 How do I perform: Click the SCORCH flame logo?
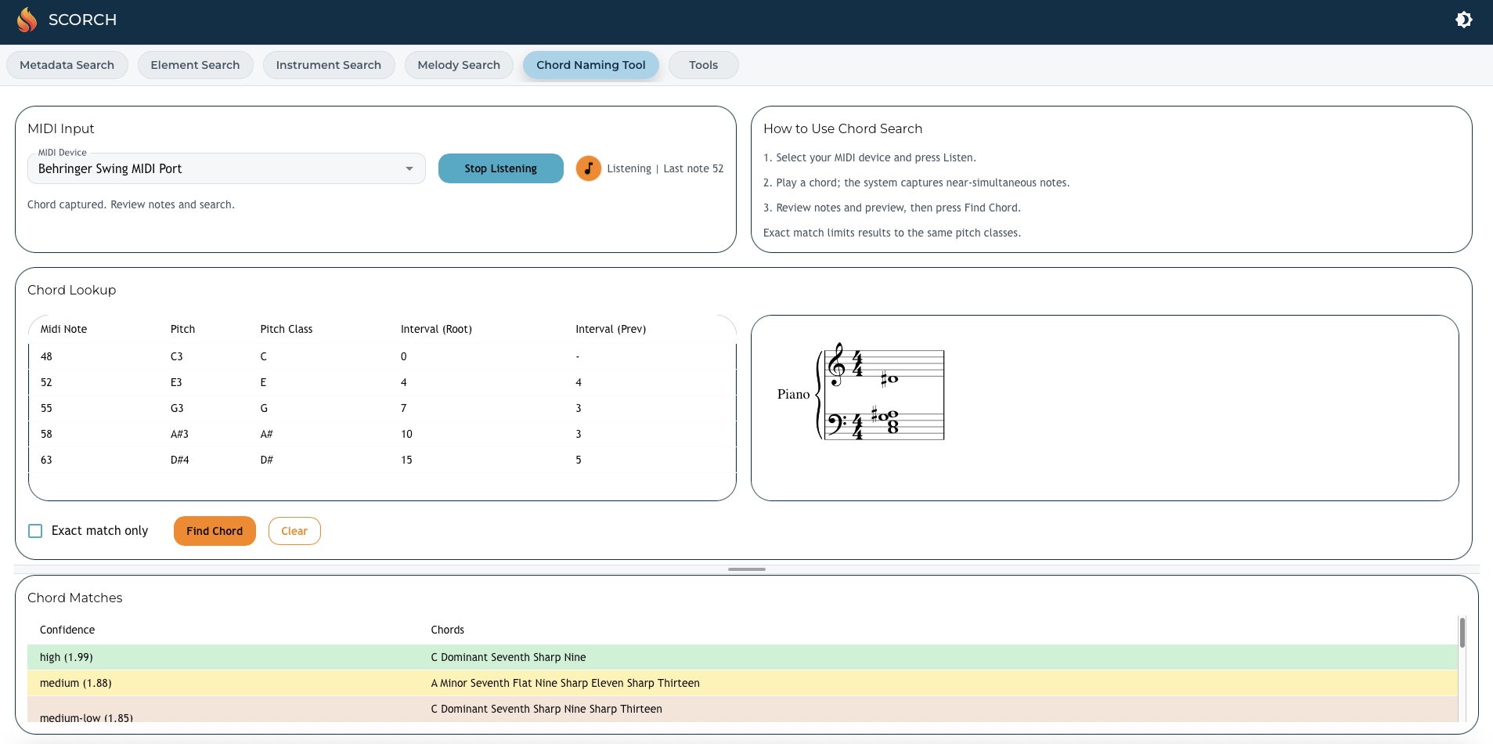click(x=27, y=19)
